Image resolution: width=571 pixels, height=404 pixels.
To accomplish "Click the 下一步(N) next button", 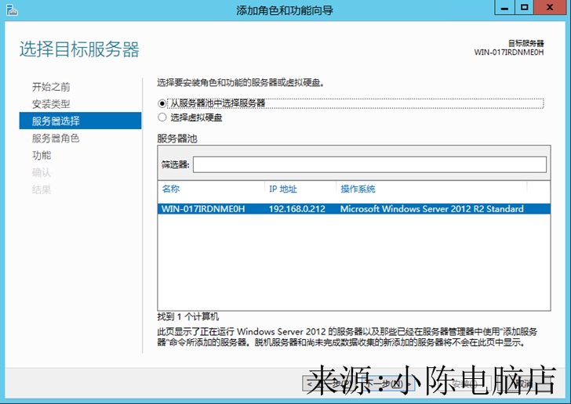I will (387, 384).
